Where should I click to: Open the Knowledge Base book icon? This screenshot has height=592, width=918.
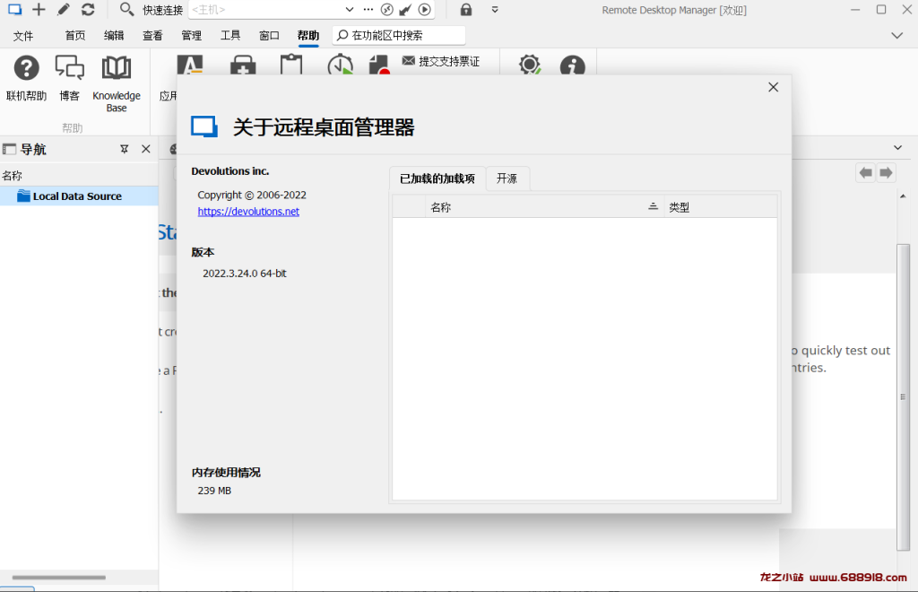117,83
